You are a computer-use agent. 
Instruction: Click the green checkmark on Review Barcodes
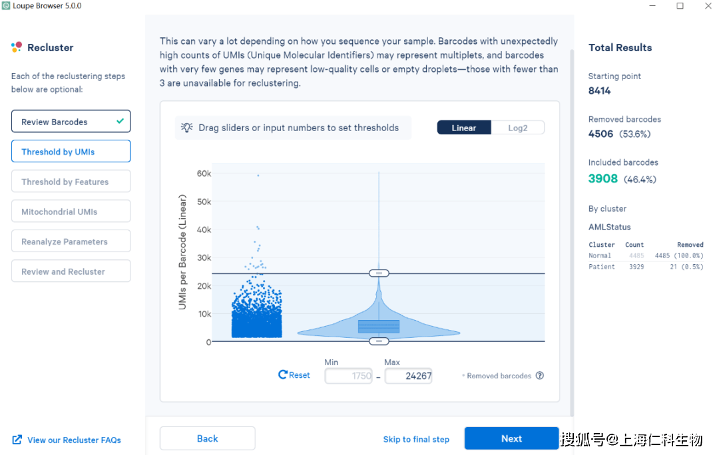pos(120,121)
